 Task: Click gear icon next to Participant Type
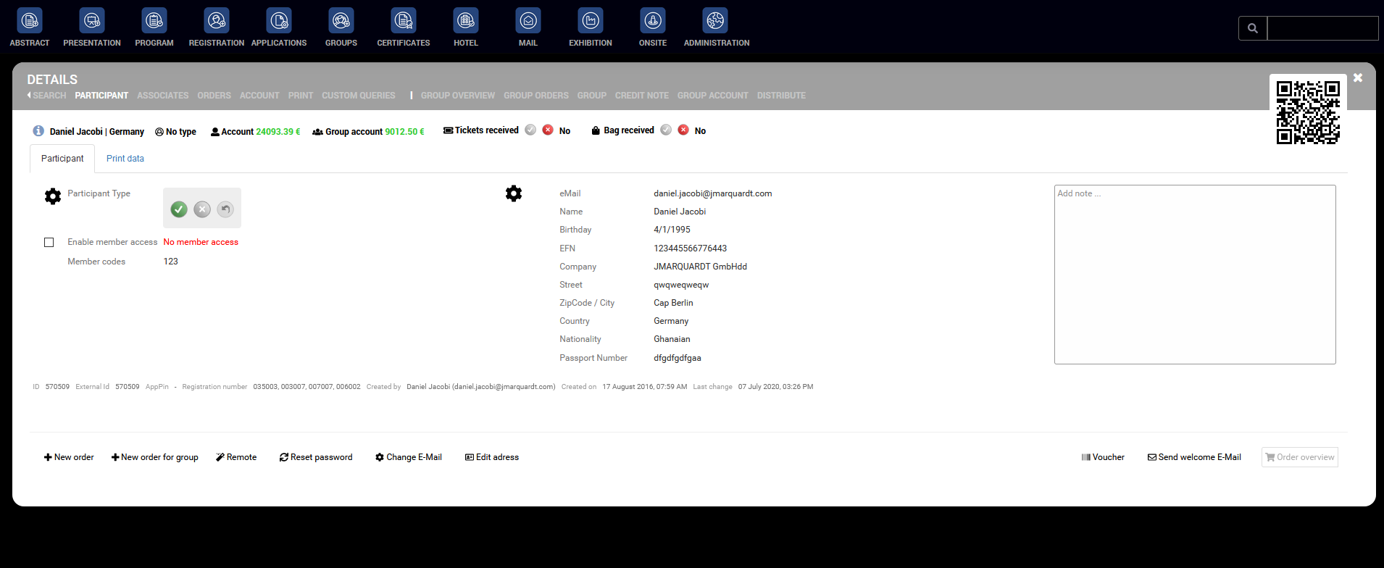point(53,196)
